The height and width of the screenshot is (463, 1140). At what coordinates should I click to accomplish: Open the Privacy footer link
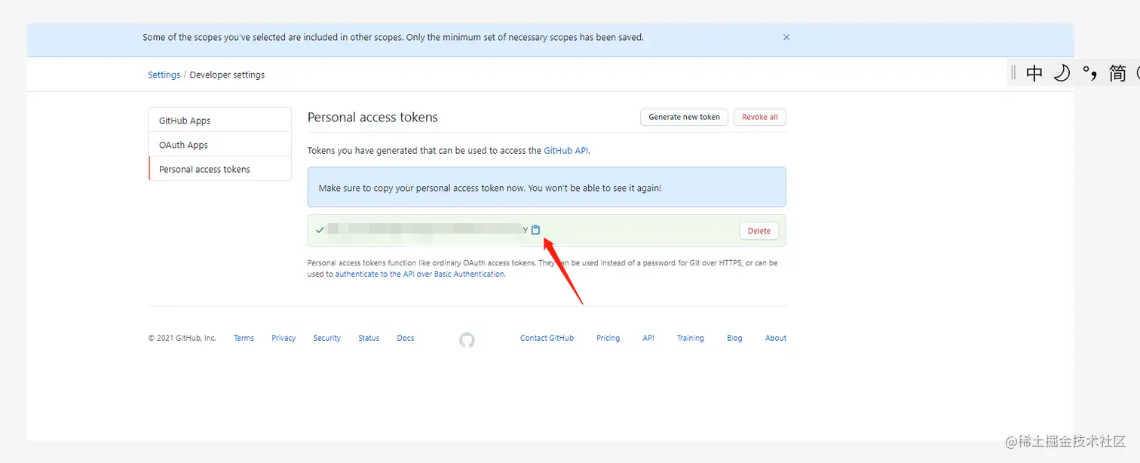pos(283,338)
